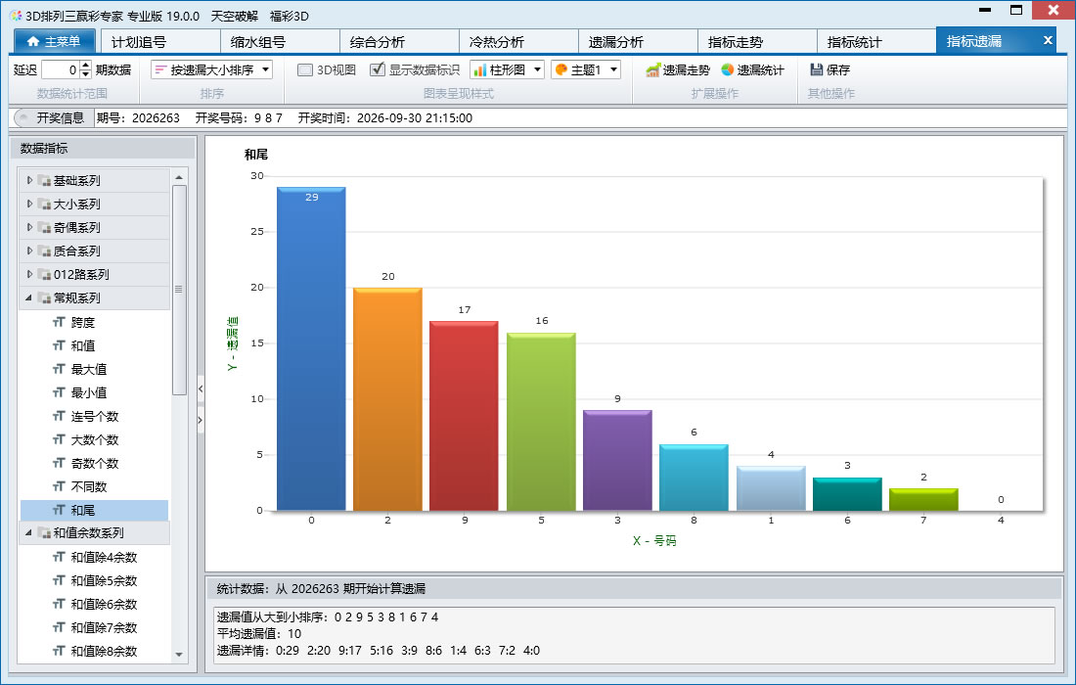Open the 综合分析 tab

(399, 42)
